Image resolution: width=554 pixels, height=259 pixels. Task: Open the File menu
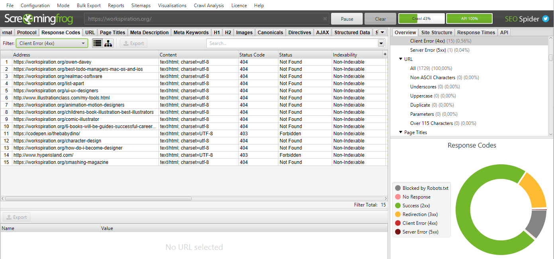click(10, 6)
